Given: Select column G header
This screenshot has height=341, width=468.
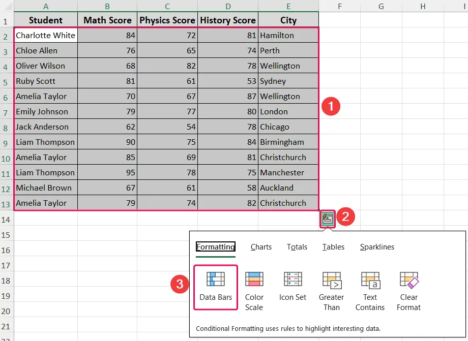Looking at the screenshot, I should coord(381,6).
